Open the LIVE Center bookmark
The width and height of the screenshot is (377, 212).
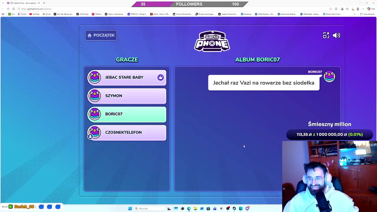82,14
